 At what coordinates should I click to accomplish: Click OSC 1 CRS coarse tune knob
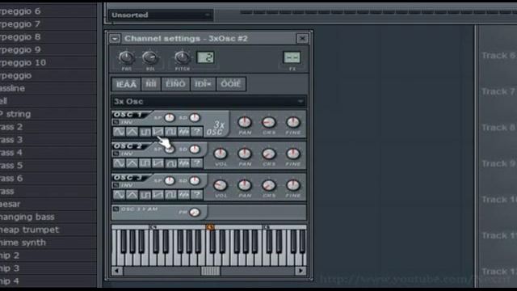269,122
